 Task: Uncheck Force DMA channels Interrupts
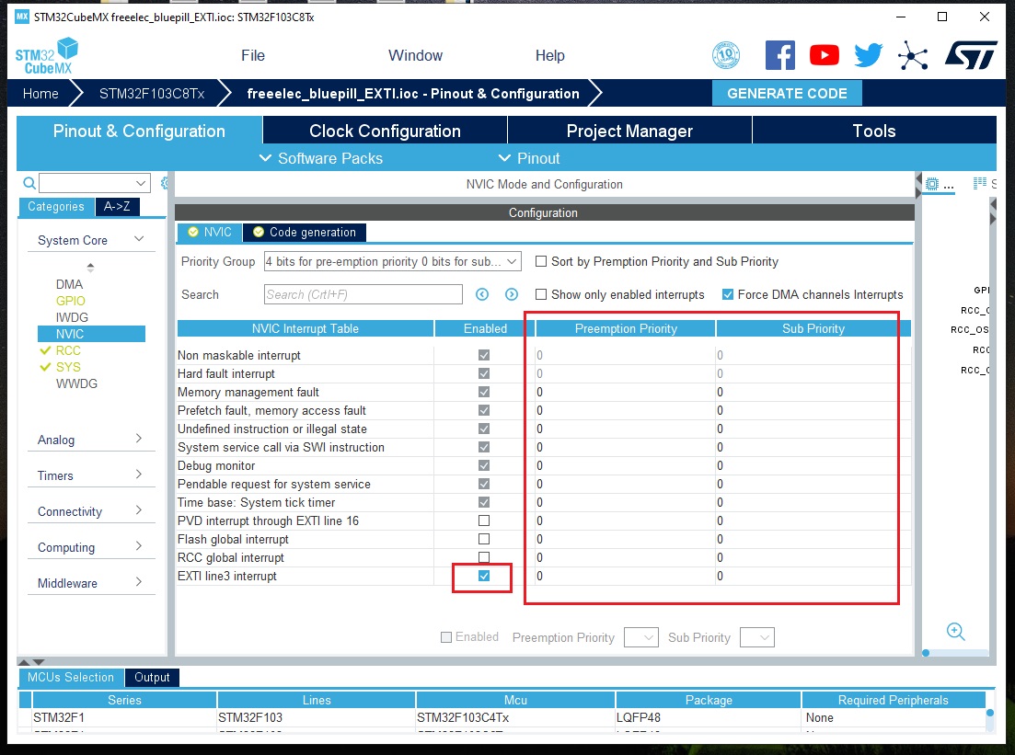[728, 294]
